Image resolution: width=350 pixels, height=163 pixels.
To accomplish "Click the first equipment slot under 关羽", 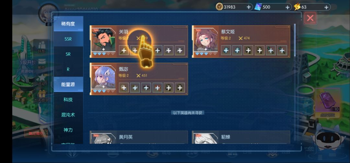I will click(x=124, y=50).
